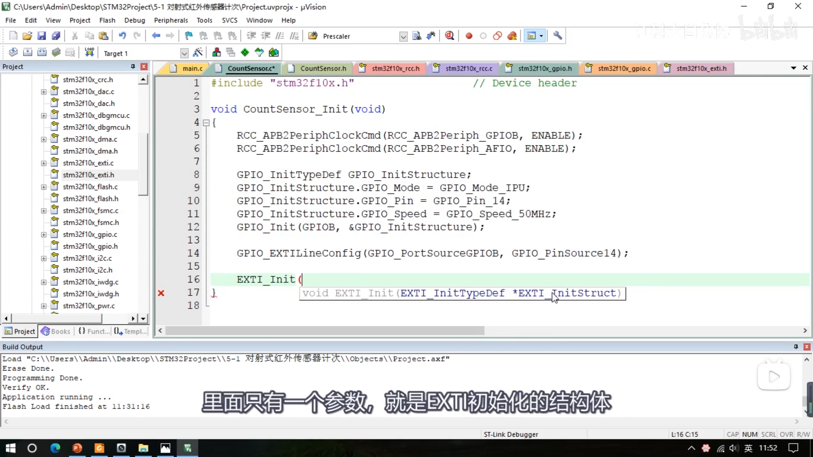
Task: Switch to the Books panel tab
Action: (56, 331)
